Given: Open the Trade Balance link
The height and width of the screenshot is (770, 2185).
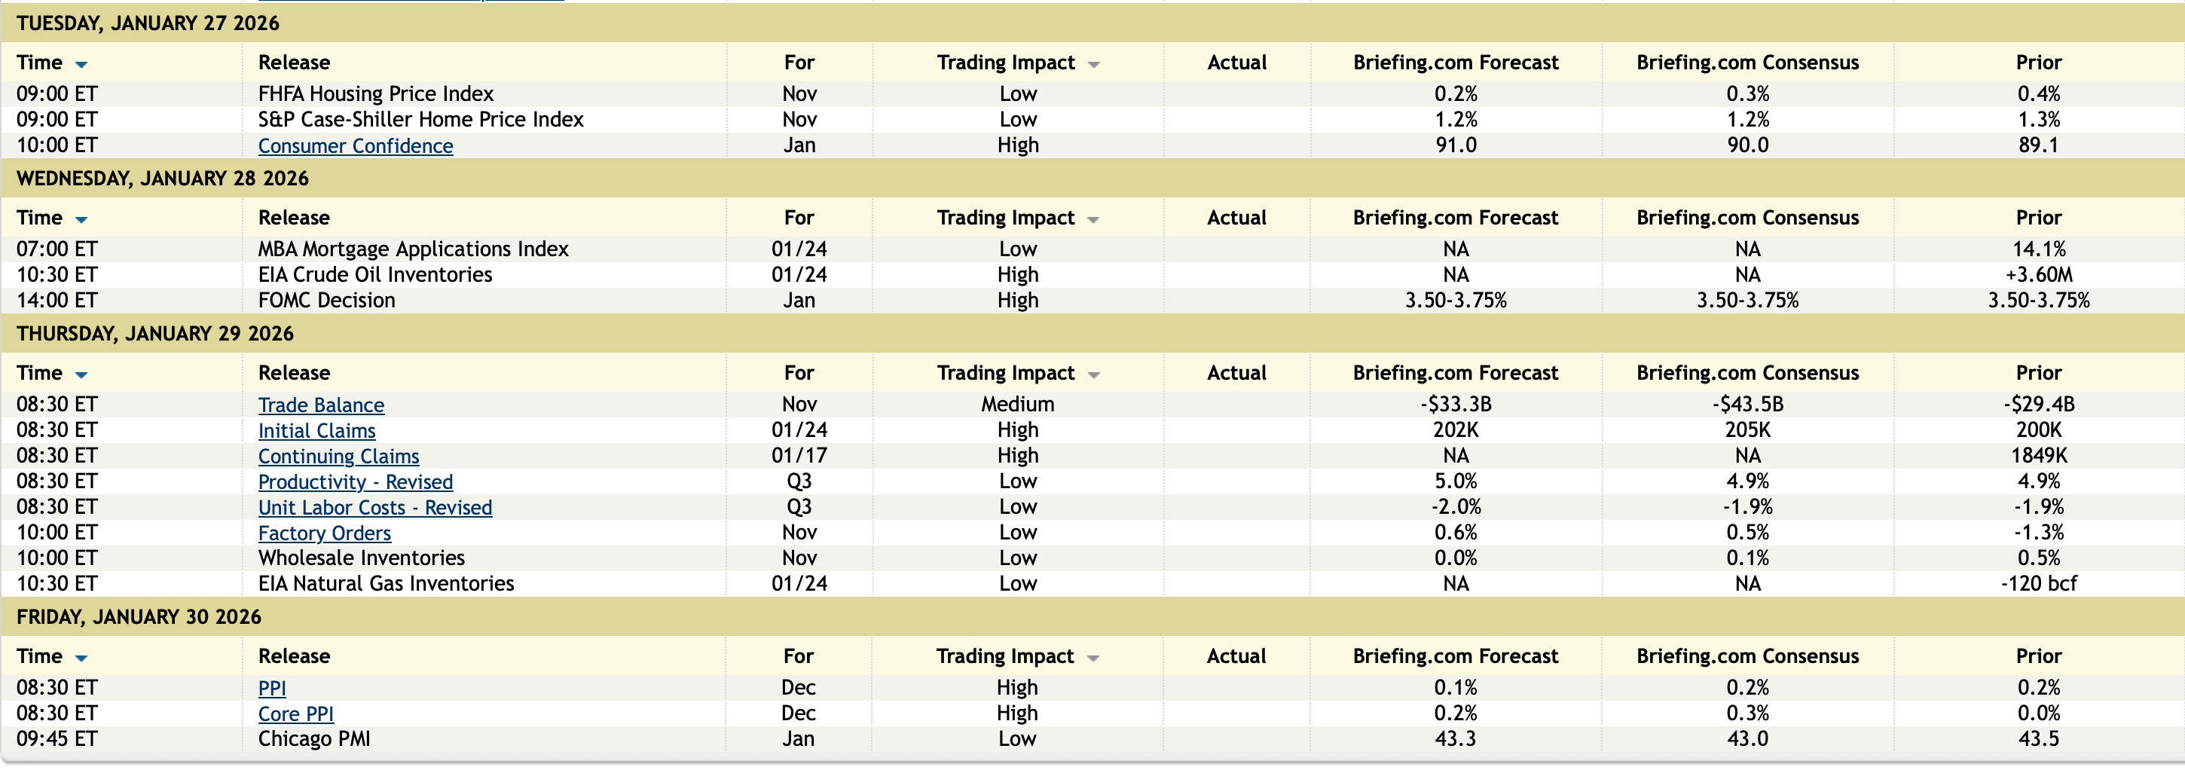Looking at the screenshot, I should pos(321,405).
